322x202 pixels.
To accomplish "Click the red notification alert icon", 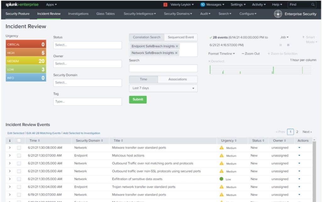I will (165, 4).
